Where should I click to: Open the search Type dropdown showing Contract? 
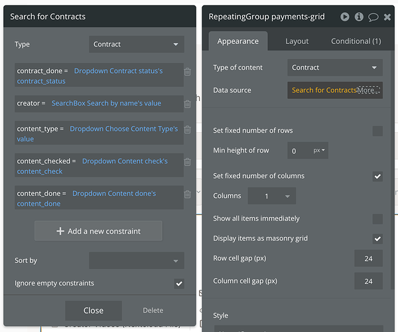tap(136, 44)
